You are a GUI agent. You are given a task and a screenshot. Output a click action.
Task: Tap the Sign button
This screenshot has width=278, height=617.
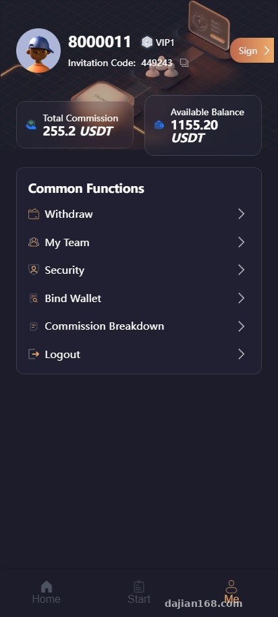(x=252, y=51)
